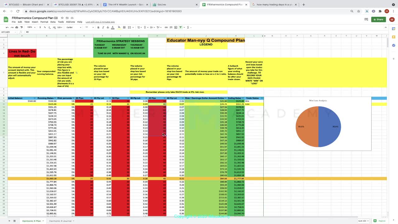Viewport: 398px width, 224px height.
Task: Go back in browser history
Action: pyautogui.click(x=4, y=11)
